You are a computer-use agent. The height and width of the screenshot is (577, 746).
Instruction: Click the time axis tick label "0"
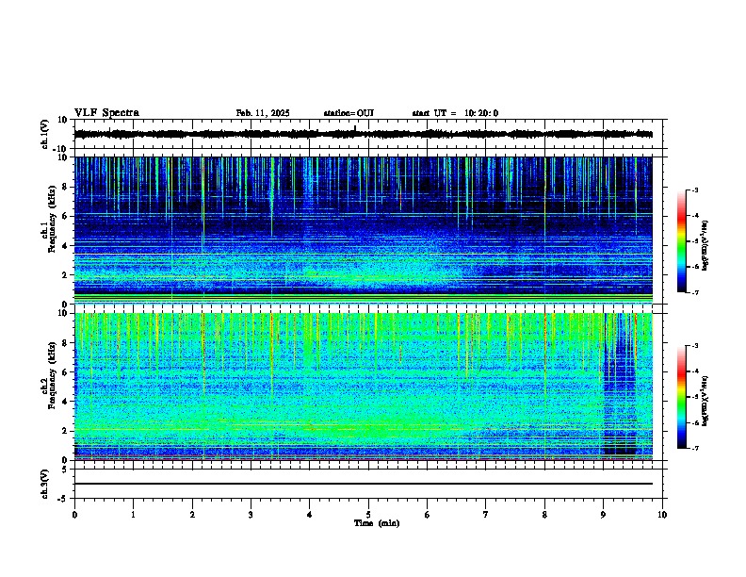(x=74, y=515)
